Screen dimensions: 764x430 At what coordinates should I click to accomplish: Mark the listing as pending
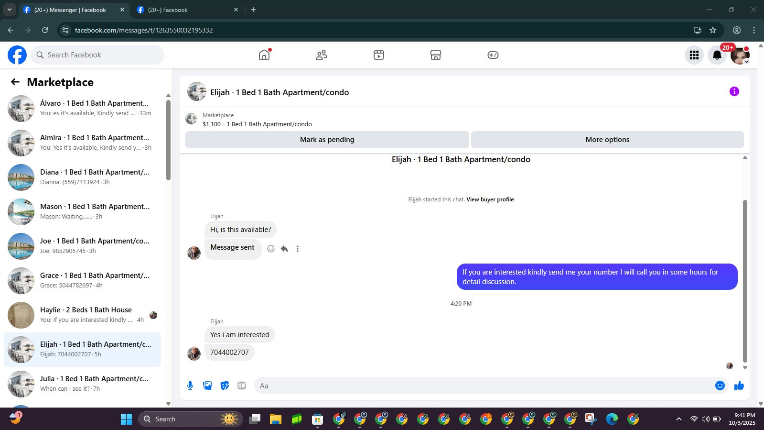pyautogui.click(x=327, y=140)
